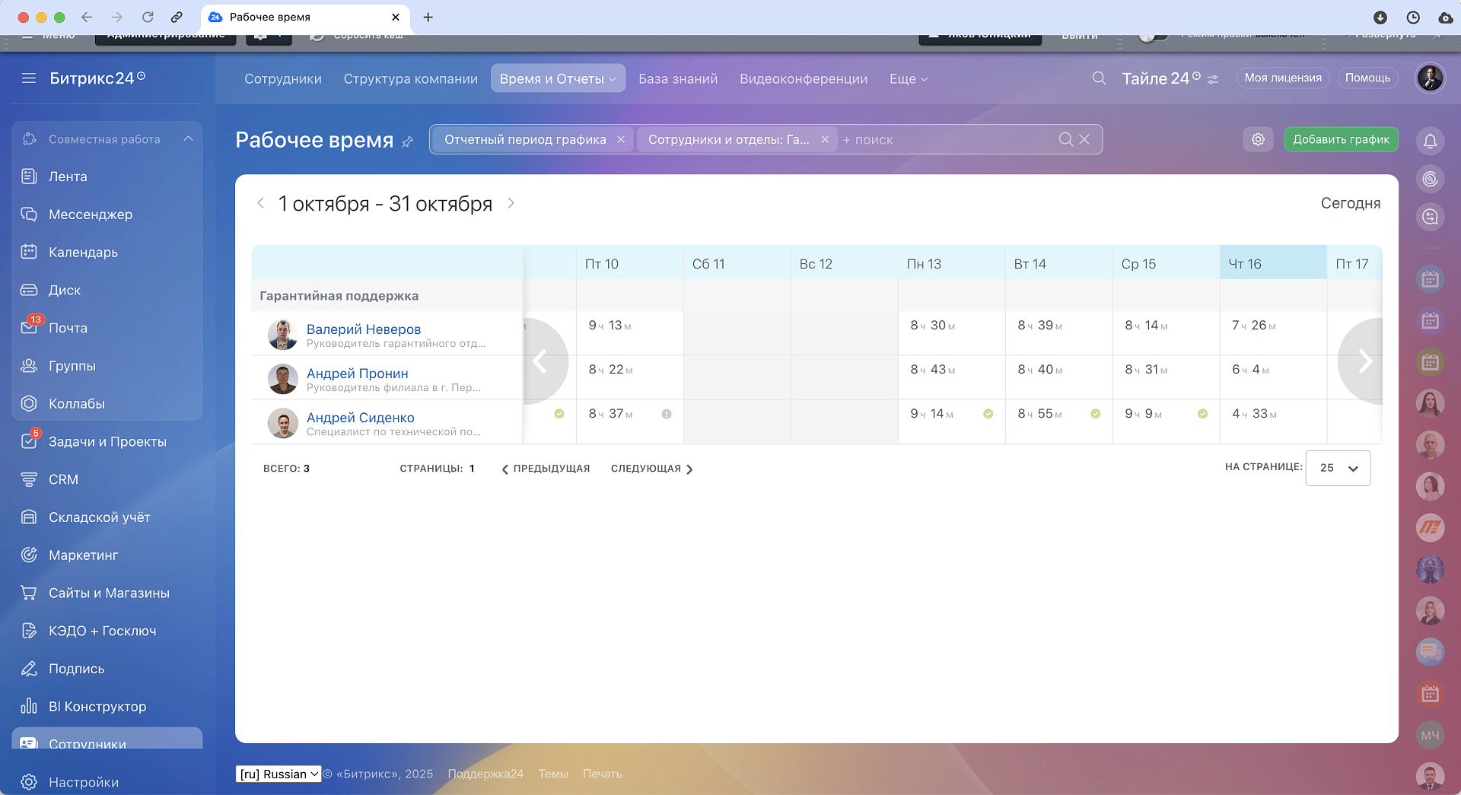Remove the Отчетный период графика filter chip
The height and width of the screenshot is (795, 1461).
621,139
